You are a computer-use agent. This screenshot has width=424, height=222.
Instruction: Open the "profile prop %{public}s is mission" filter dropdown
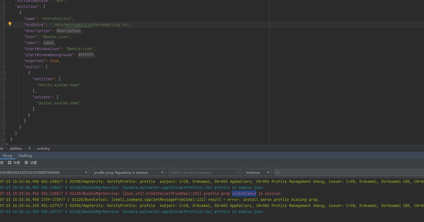tap(129, 172)
